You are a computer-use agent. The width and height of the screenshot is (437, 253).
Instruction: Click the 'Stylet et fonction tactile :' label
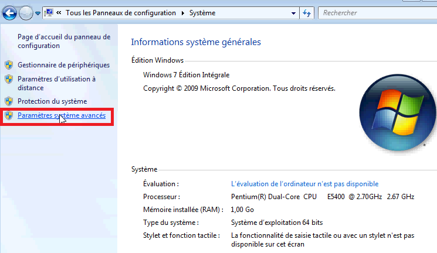(181, 235)
